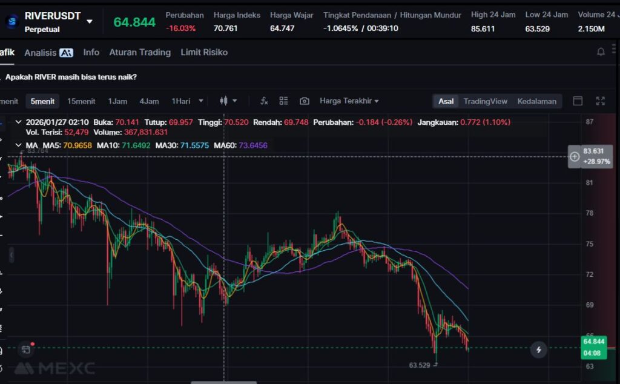Click the notification bell icon
Screen dimensions: 620x384
(x=601, y=52)
